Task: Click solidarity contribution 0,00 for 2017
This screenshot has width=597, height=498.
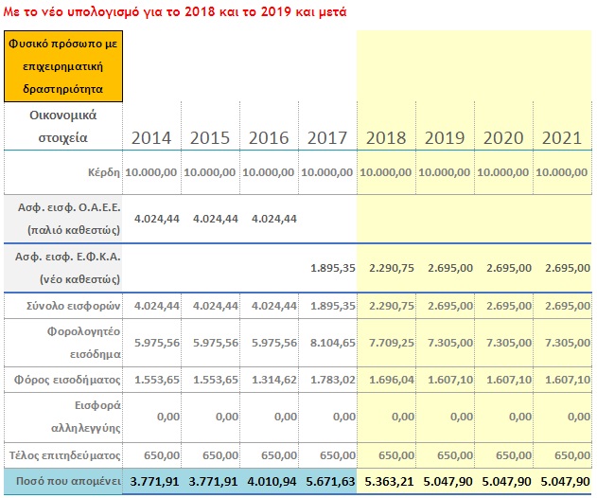Action: (x=344, y=417)
